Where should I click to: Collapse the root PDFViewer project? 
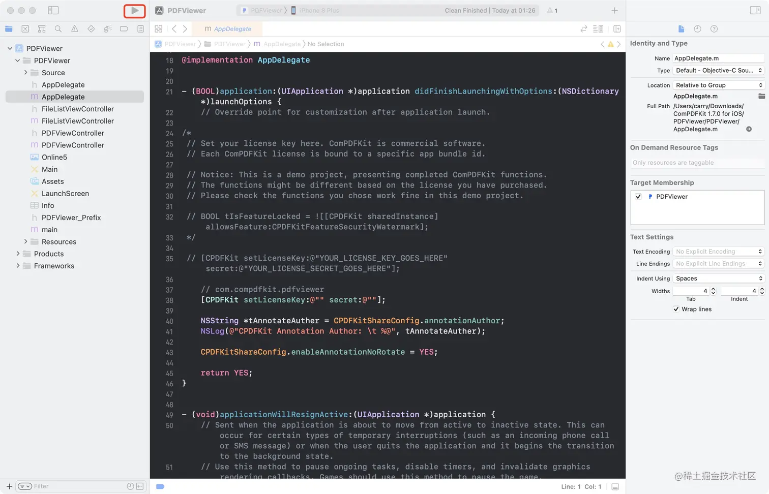tap(10, 48)
